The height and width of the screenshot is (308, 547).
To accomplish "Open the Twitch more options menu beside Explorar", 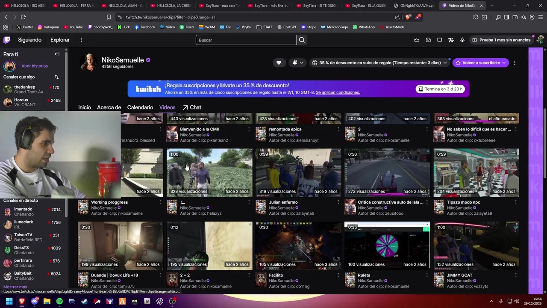I will 81,40.
